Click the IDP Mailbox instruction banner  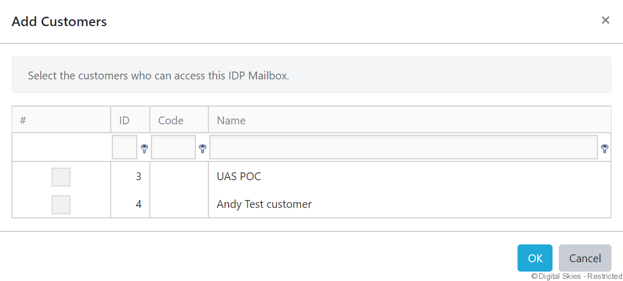tap(311, 75)
